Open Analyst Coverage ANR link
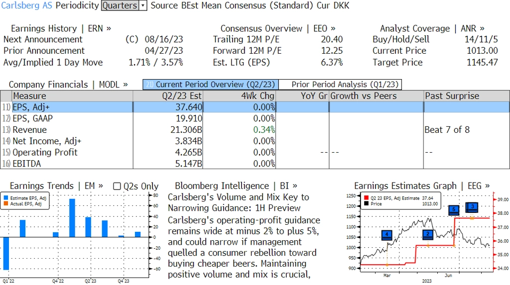The height and width of the screenshot is (285, 510). click(x=432, y=28)
